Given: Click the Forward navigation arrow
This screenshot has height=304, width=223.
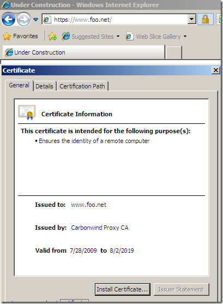Looking at the screenshot, I should pyautogui.click(x=23, y=20).
